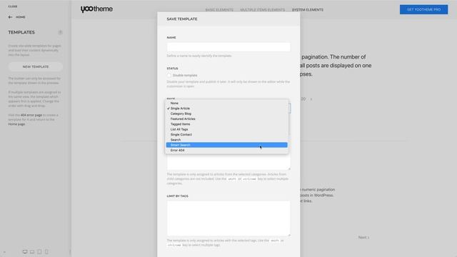
Task: Open Basic Elements menu item
Action: pos(219,10)
